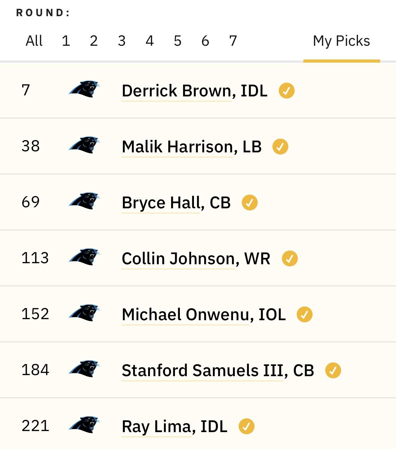
Task: Select the All rounds tab
Action: point(34,41)
